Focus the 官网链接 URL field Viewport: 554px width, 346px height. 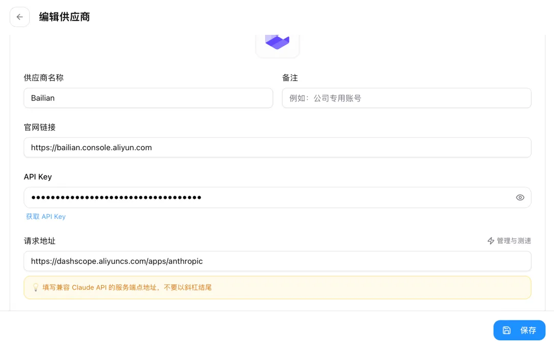(278, 148)
